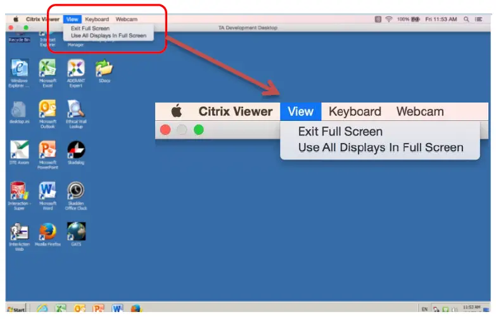This screenshot has height=319, width=496.
Task: Click the Windows Start button
Action: click(16, 309)
